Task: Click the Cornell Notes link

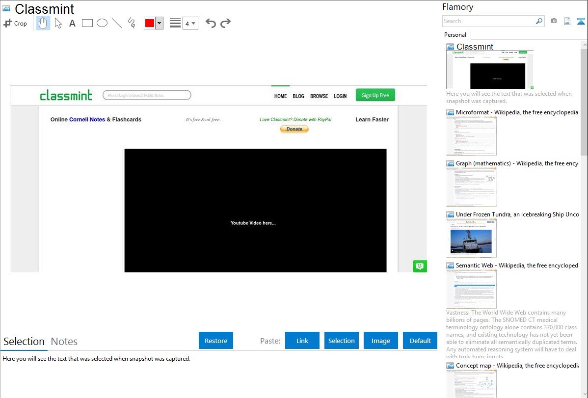Action: point(87,119)
